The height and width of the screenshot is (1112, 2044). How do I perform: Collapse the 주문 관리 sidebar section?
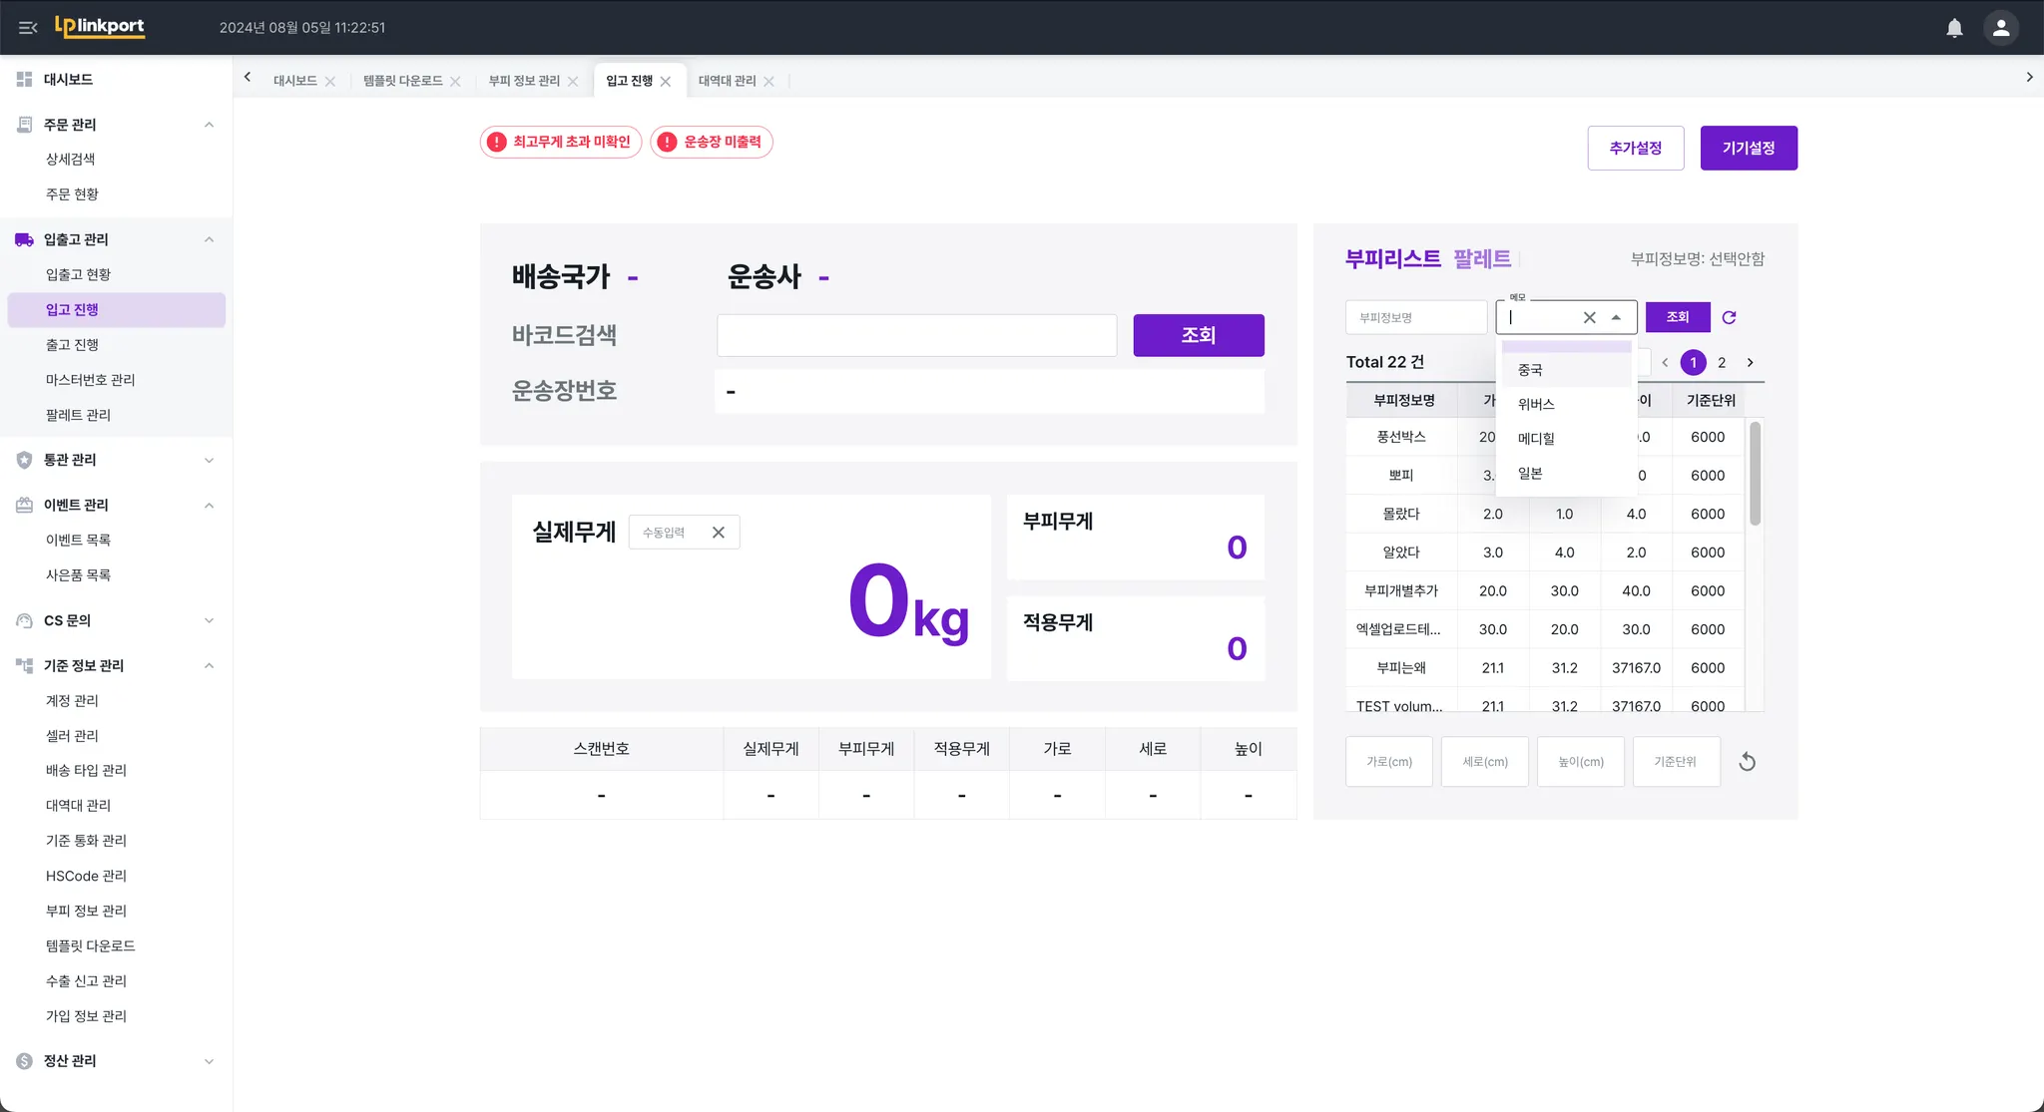[x=209, y=125]
